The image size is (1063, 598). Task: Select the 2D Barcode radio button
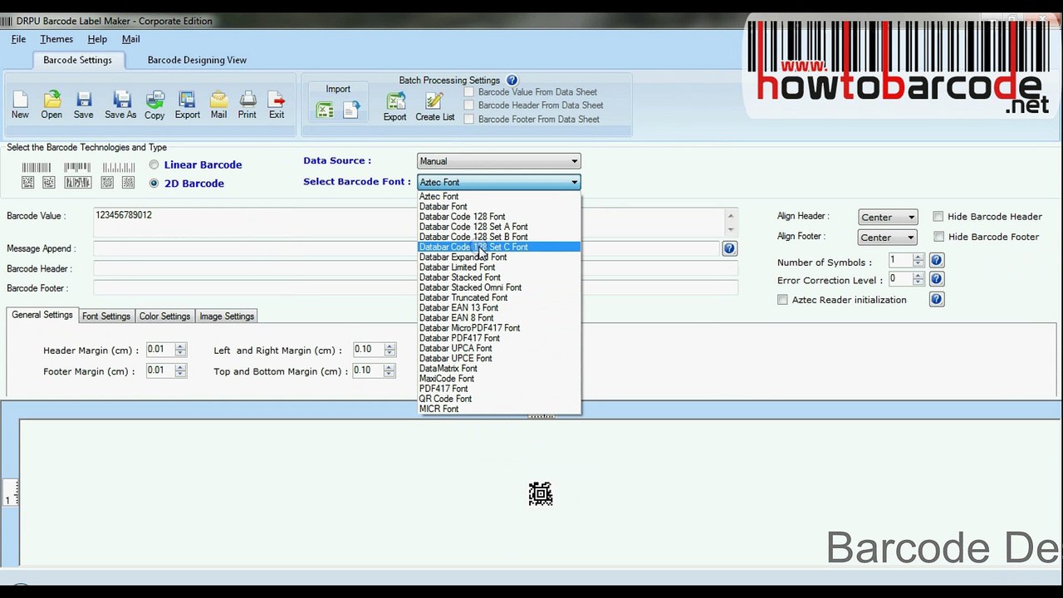154,183
